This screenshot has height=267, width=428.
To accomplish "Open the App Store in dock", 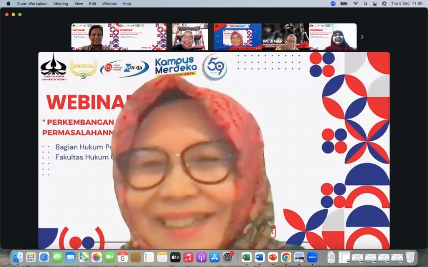I will (214, 257).
